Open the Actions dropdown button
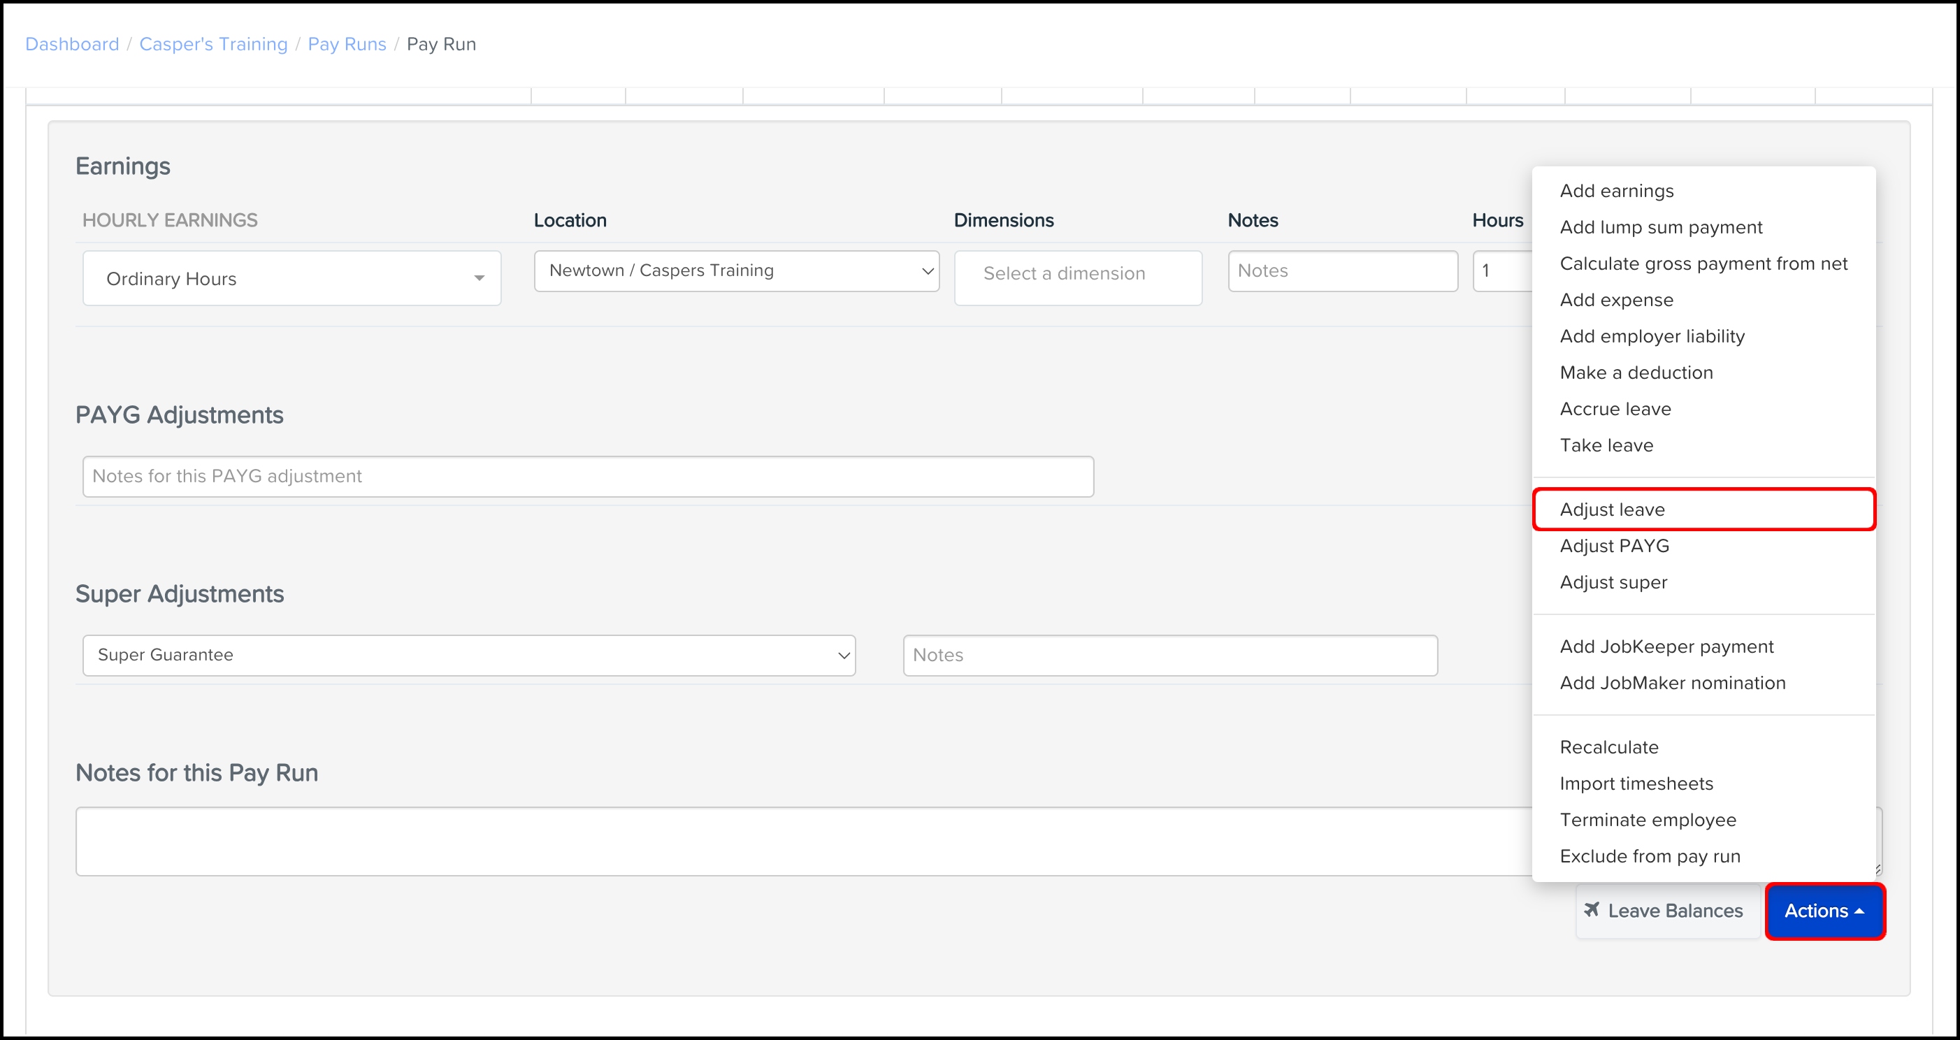 pyautogui.click(x=1824, y=911)
